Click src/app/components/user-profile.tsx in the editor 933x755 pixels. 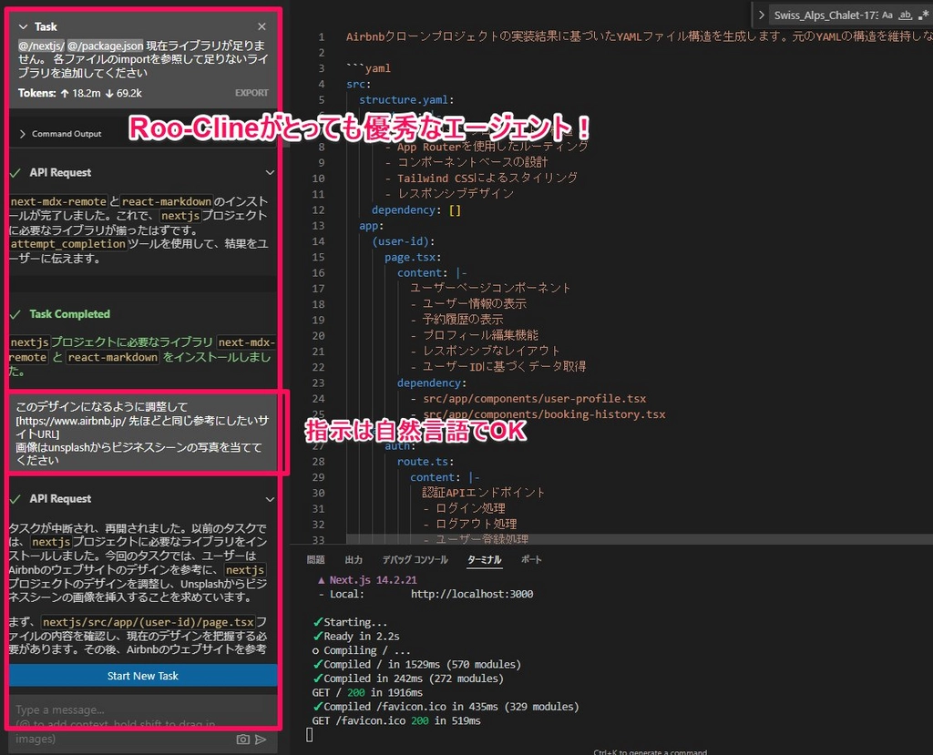534,399
